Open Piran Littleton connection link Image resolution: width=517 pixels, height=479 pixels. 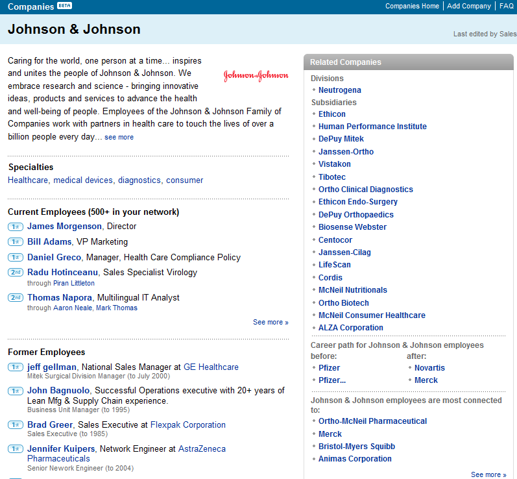click(74, 284)
